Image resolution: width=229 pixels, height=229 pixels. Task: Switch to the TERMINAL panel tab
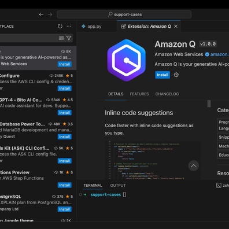(93, 186)
